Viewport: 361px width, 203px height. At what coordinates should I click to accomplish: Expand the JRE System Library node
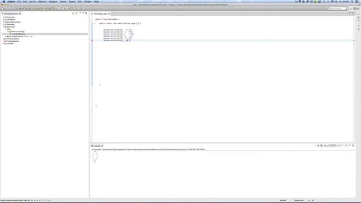click(6, 36)
